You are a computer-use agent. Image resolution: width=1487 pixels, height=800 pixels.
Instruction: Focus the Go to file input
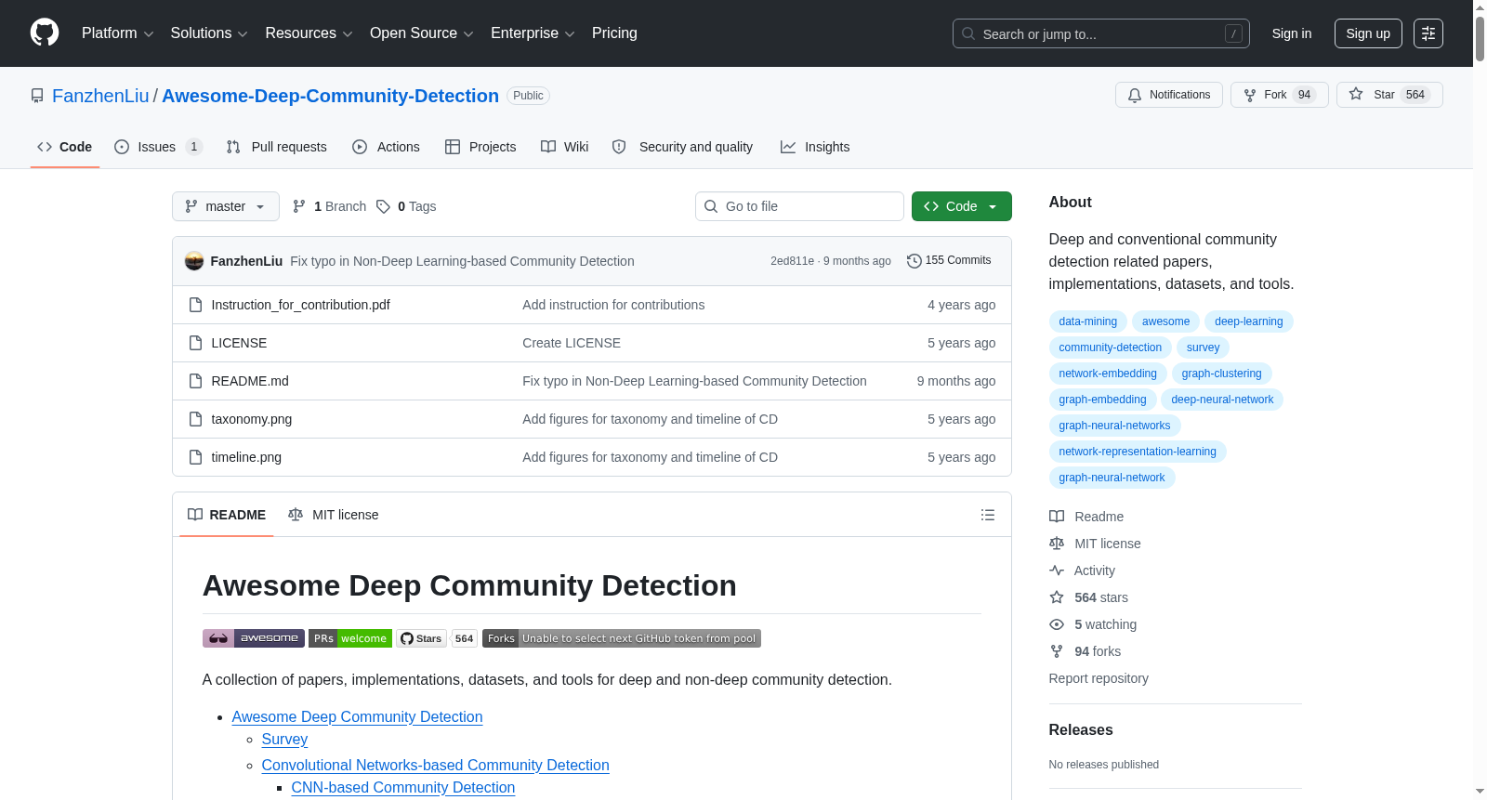click(x=799, y=206)
